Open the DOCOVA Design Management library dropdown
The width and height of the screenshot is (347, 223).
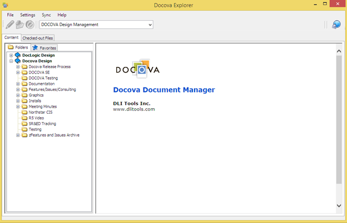point(150,25)
